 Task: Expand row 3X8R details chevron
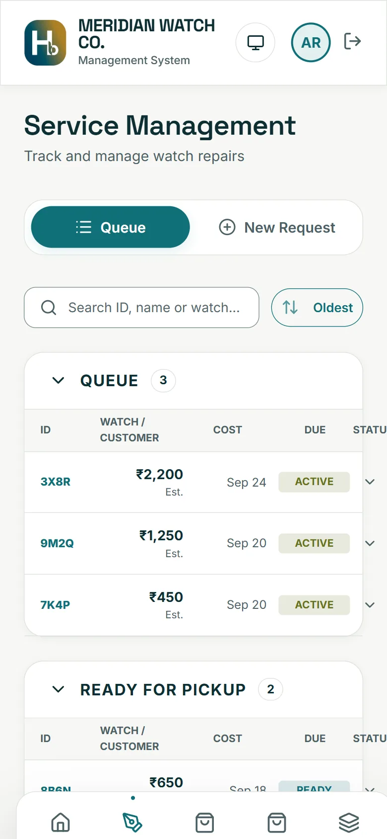coord(370,482)
